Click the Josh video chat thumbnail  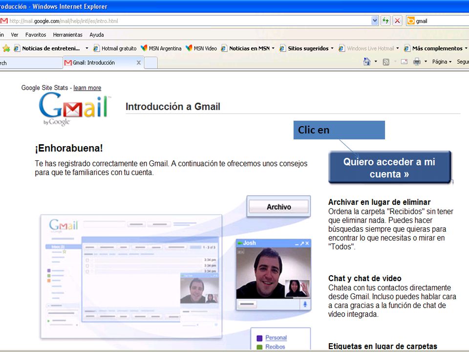pos(274,274)
